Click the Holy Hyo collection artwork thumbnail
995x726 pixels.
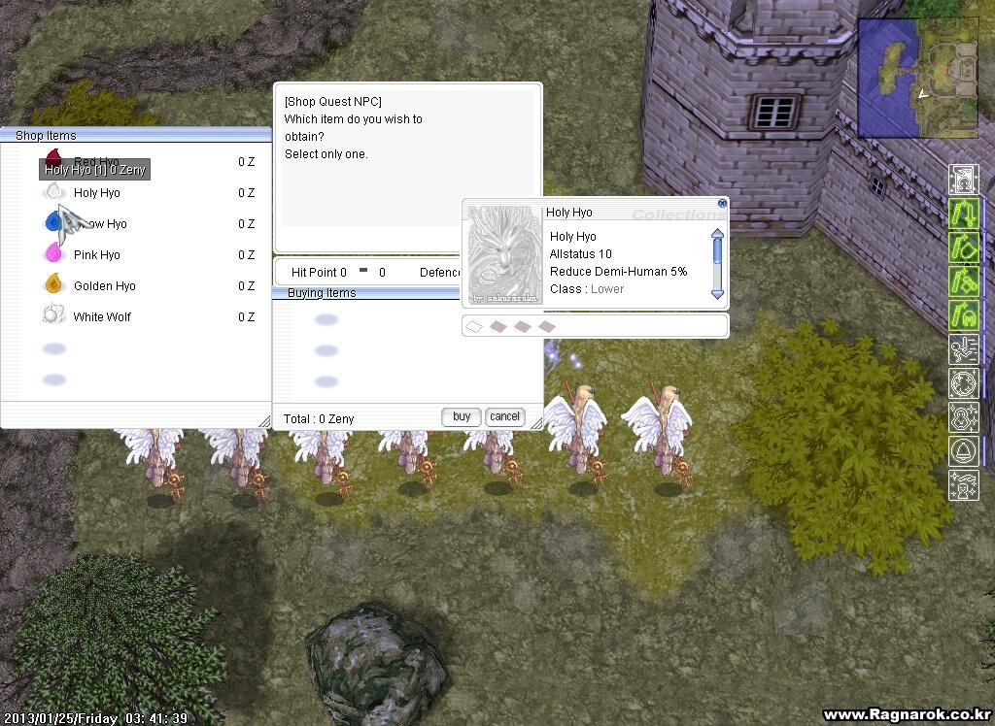505,254
